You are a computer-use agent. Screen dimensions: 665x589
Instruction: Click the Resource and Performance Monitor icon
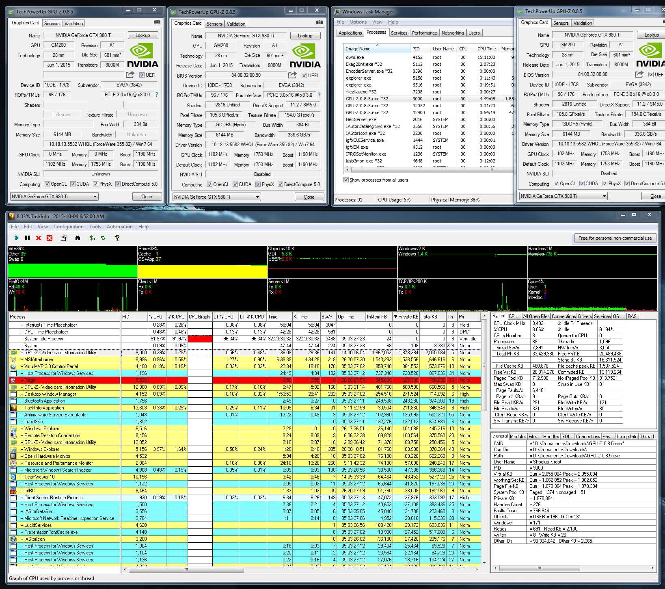click(13, 463)
